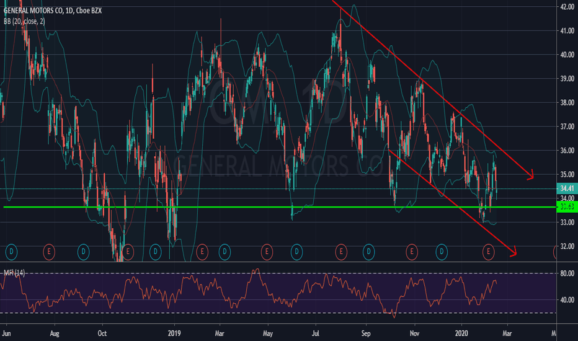Image resolution: width=578 pixels, height=341 pixels.
Task: Select the MFI (14) indicator label
Action: [14, 273]
